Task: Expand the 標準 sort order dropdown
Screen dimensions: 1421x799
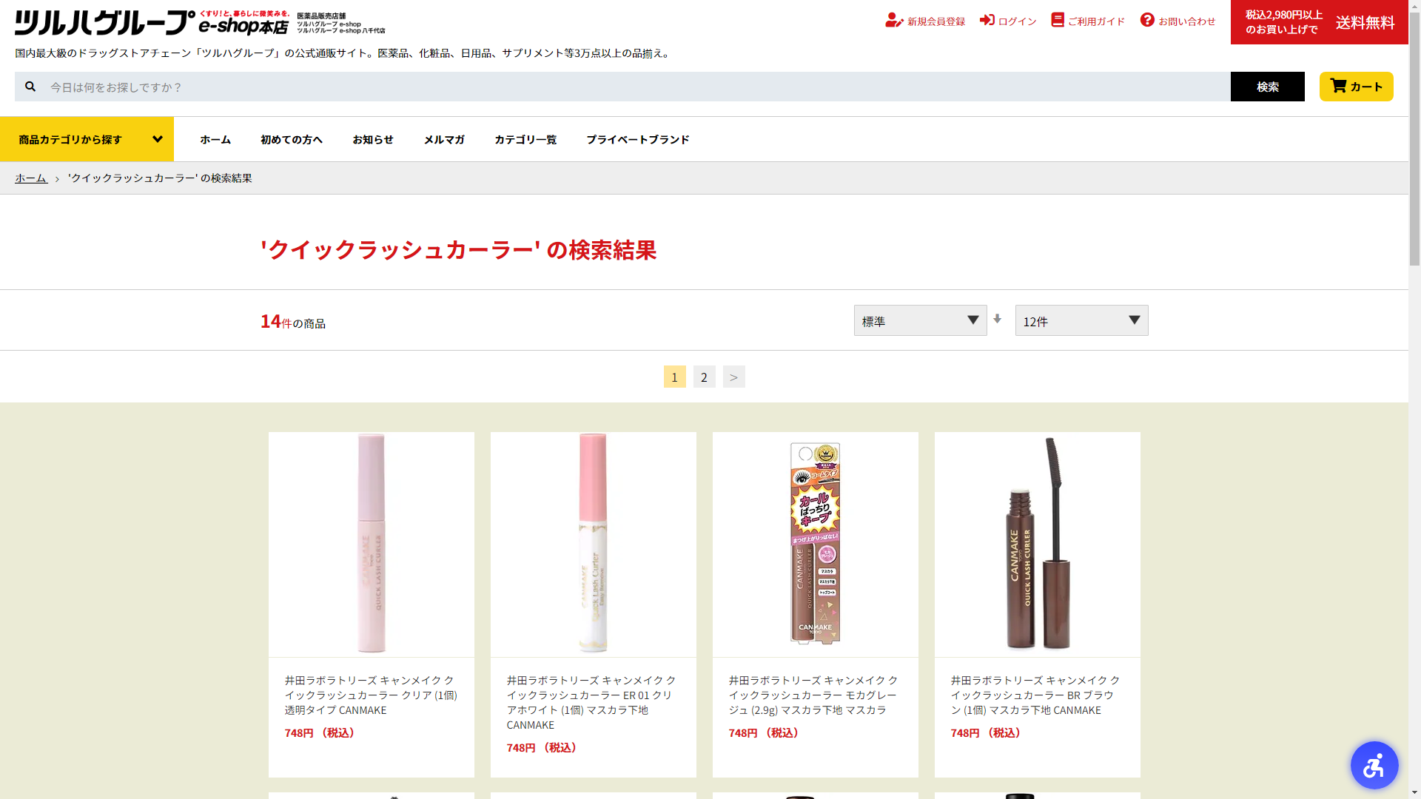Action: (x=920, y=320)
